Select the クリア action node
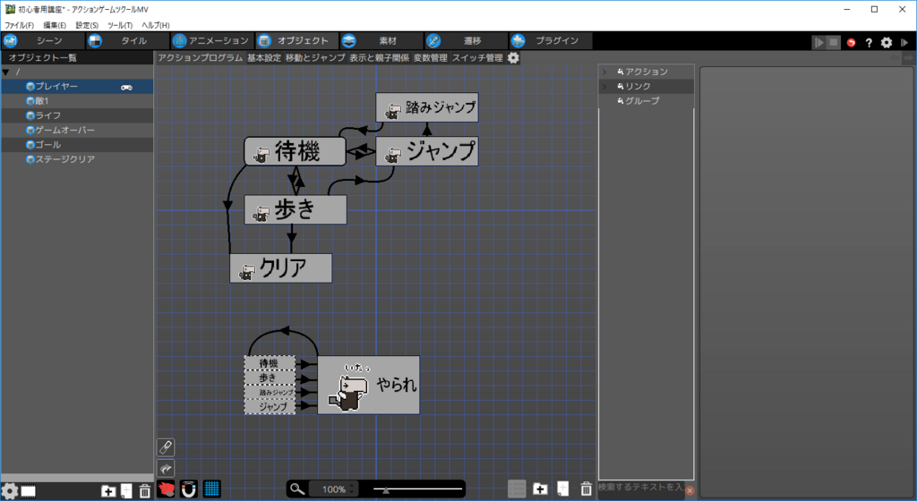This screenshot has width=917, height=501. pyautogui.click(x=280, y=268)
